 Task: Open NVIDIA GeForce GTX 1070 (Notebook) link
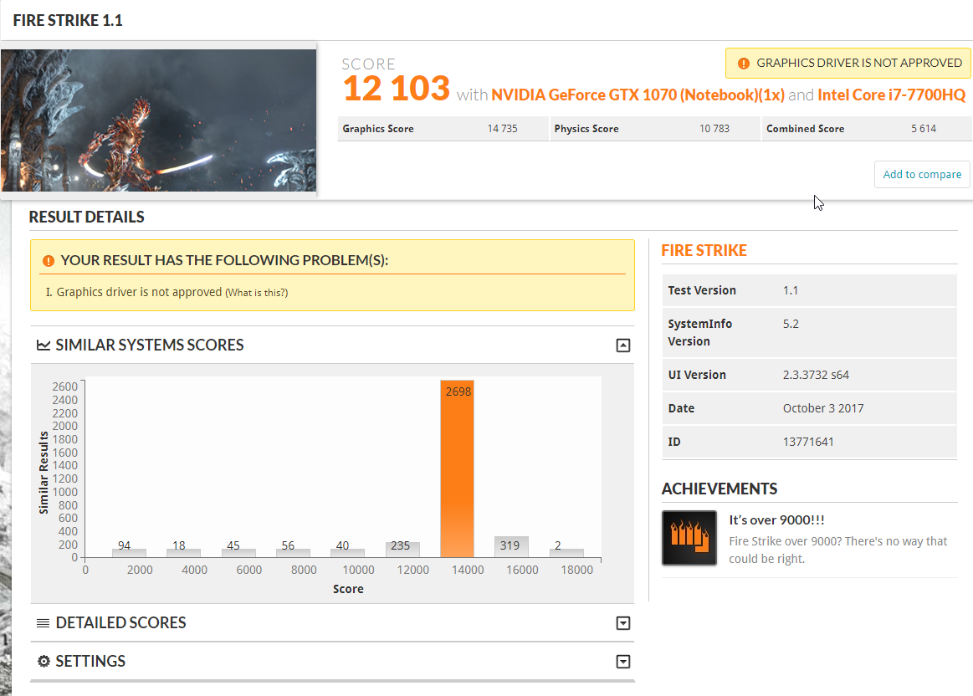click(638, 95)
